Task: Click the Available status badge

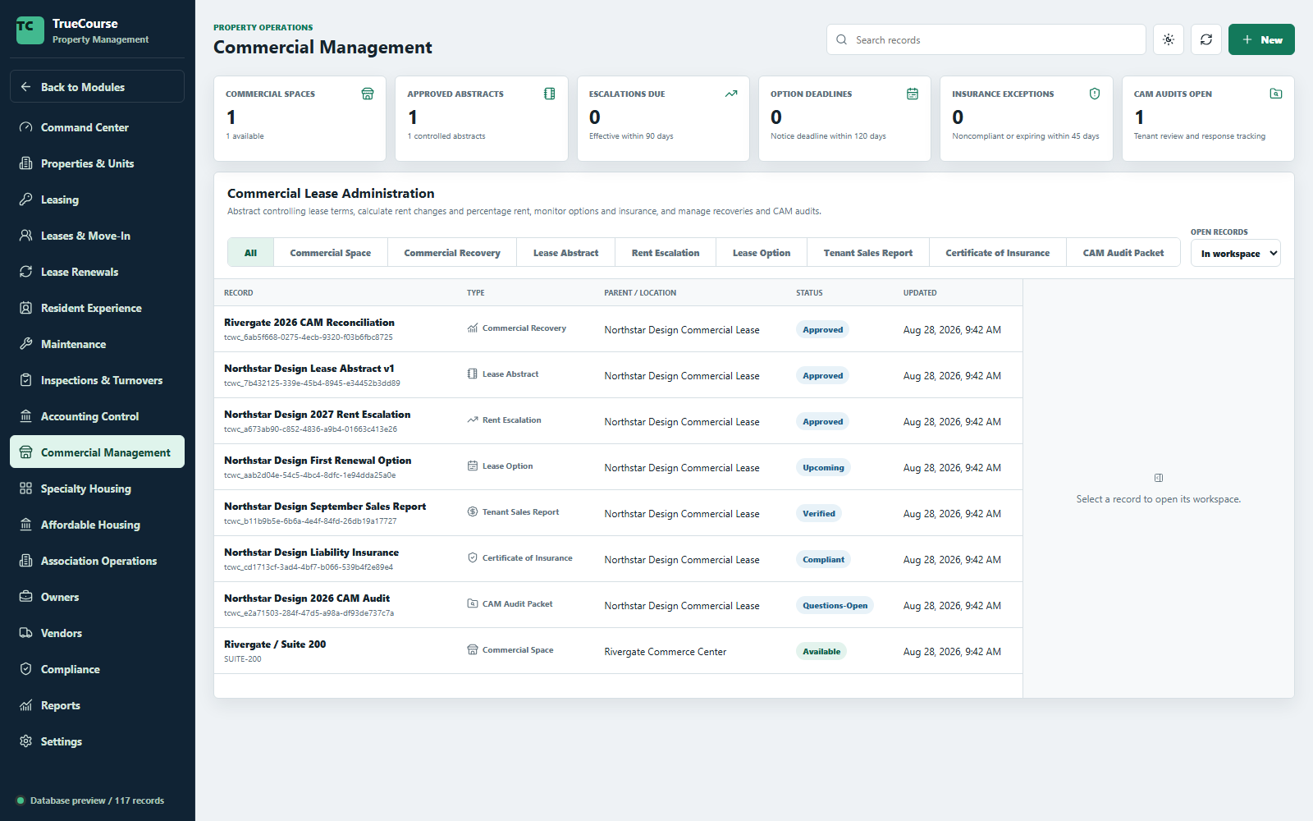Action: tap(821, 651)
